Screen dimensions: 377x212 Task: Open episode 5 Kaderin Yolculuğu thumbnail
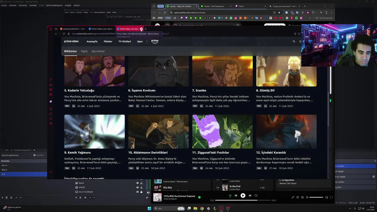95,71
